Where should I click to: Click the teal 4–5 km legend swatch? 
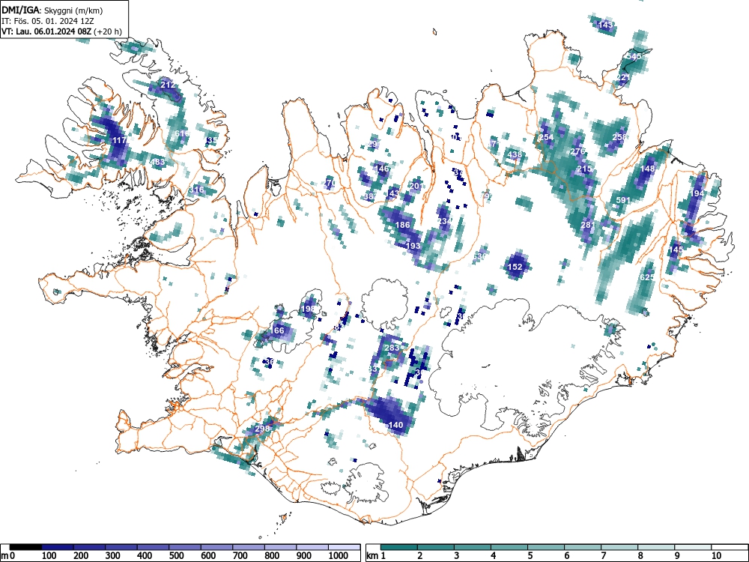pyautogui.click(x=509, y=546)
